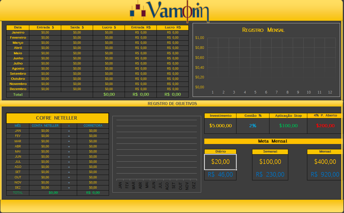This screenshot has height=213, width=344.
Task: Click the $0,60 axis label on chart
Action: (x=200, y=57)
